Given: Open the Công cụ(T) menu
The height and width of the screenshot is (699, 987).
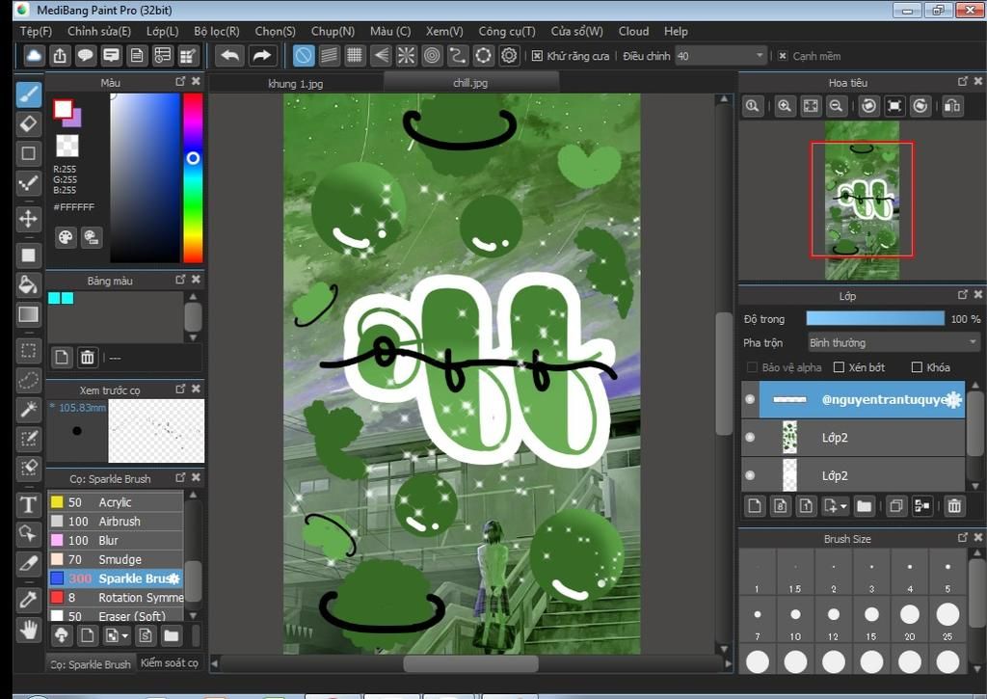Looking at the screenshot, I should [507, 31].
